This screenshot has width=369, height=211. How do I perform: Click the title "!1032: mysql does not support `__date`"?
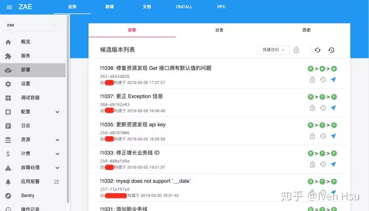click(x=146, y=181)
